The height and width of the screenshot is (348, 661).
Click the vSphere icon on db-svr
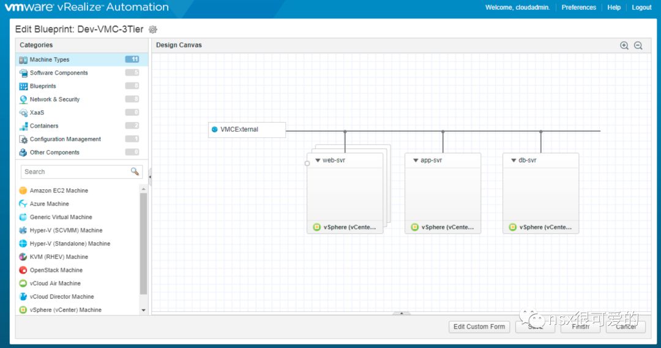tap(513, 227)
